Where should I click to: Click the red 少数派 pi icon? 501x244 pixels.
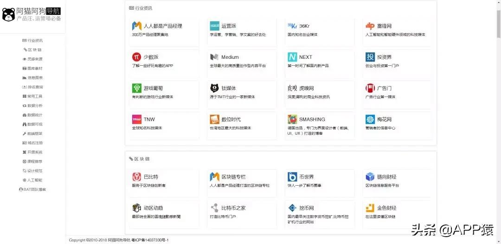(137, 57)
